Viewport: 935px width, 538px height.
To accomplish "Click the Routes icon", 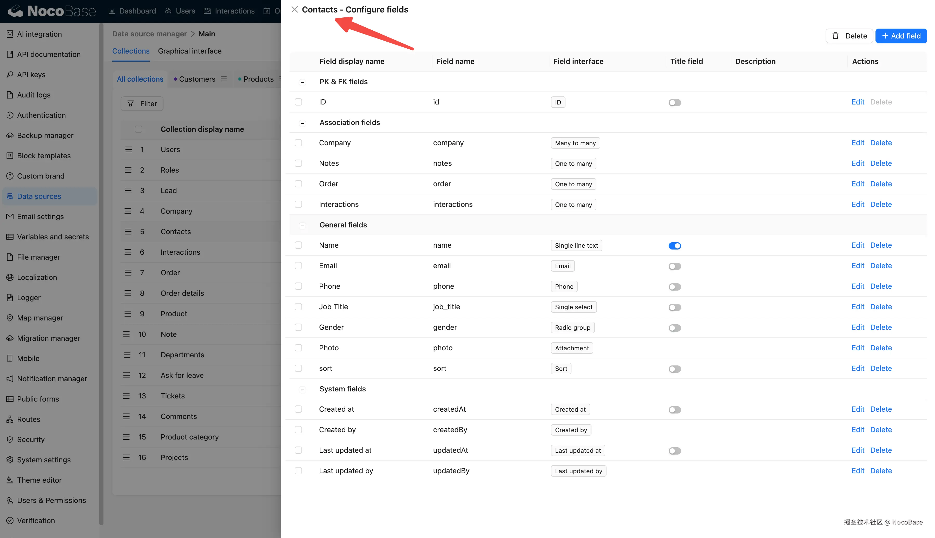I will [x=10, y=419].
